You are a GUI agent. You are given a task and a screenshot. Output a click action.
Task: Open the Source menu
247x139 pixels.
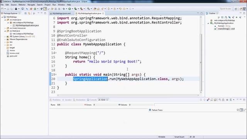(14, 5)
